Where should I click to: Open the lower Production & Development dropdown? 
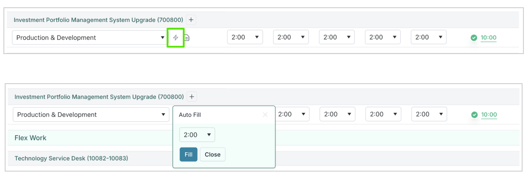91,115
